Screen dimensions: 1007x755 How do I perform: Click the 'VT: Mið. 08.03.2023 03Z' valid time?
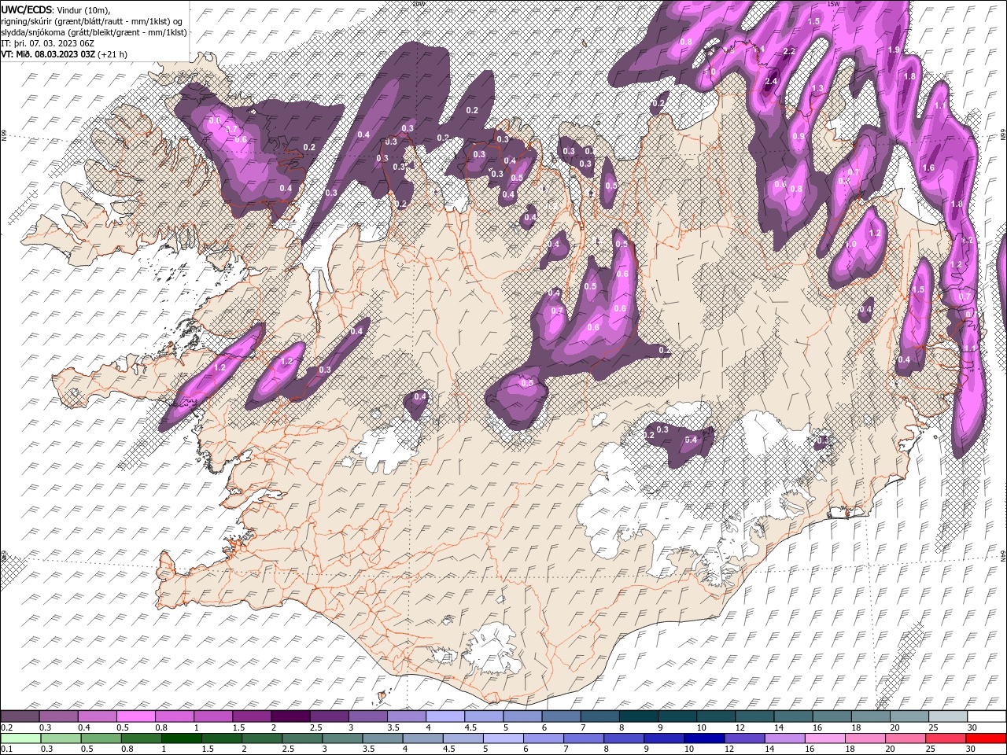tap(48, 54)
